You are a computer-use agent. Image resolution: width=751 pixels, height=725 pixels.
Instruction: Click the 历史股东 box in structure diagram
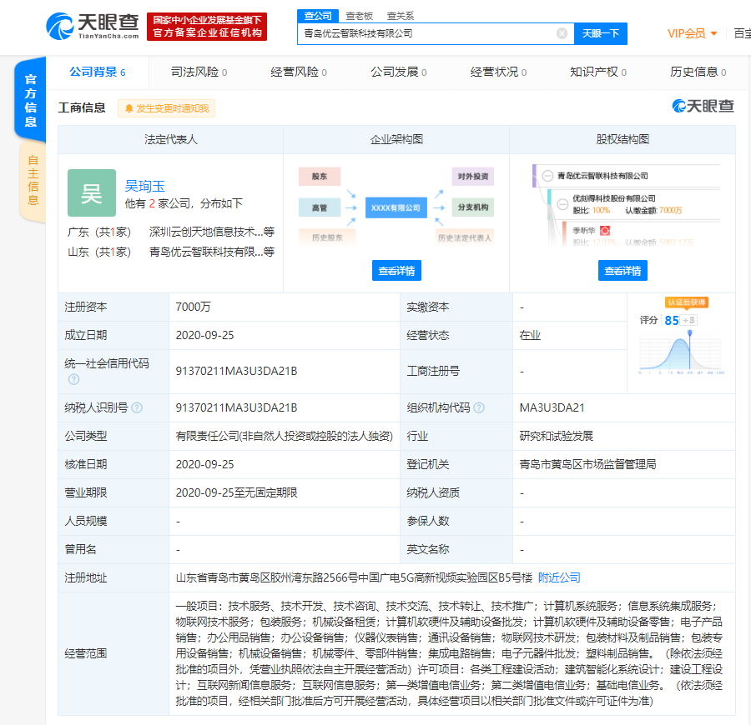pyautogui.click(x=327, y=237)
